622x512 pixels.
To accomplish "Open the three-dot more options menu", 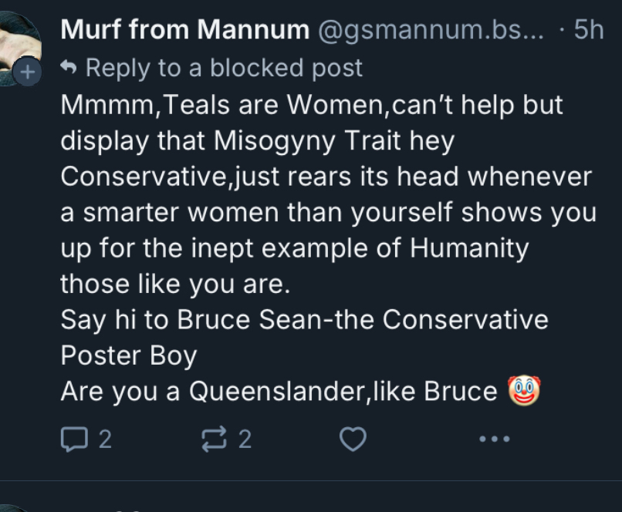I will tap(494, 440).
